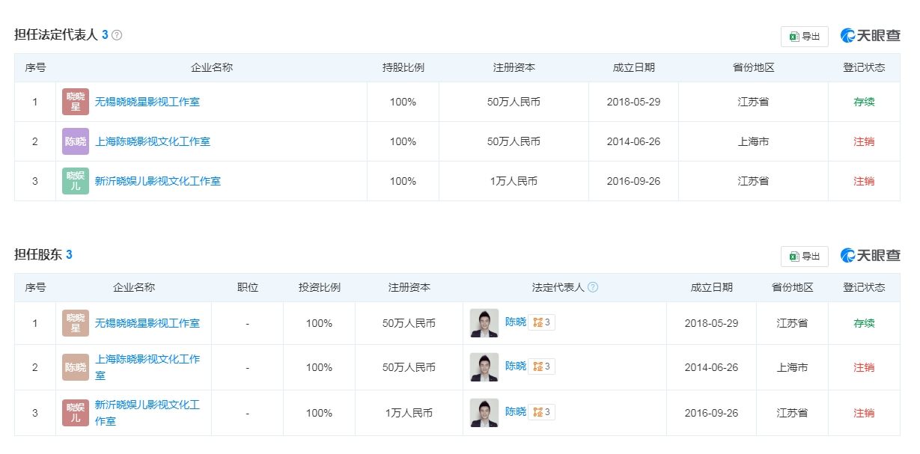Click 陈晓 photo in 上海陈晓 shareholder row
This screenshot has height=454, width=920.
(484, 367)
